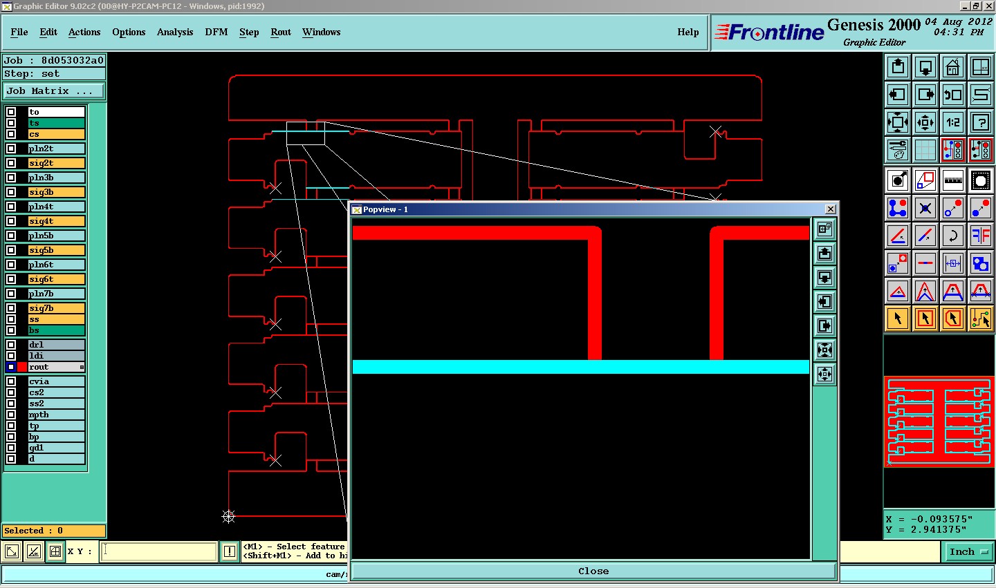Viewport: 996px width, 588px height.
Task: Pan view up with the up-arrow icon
Action: point(898,67)
